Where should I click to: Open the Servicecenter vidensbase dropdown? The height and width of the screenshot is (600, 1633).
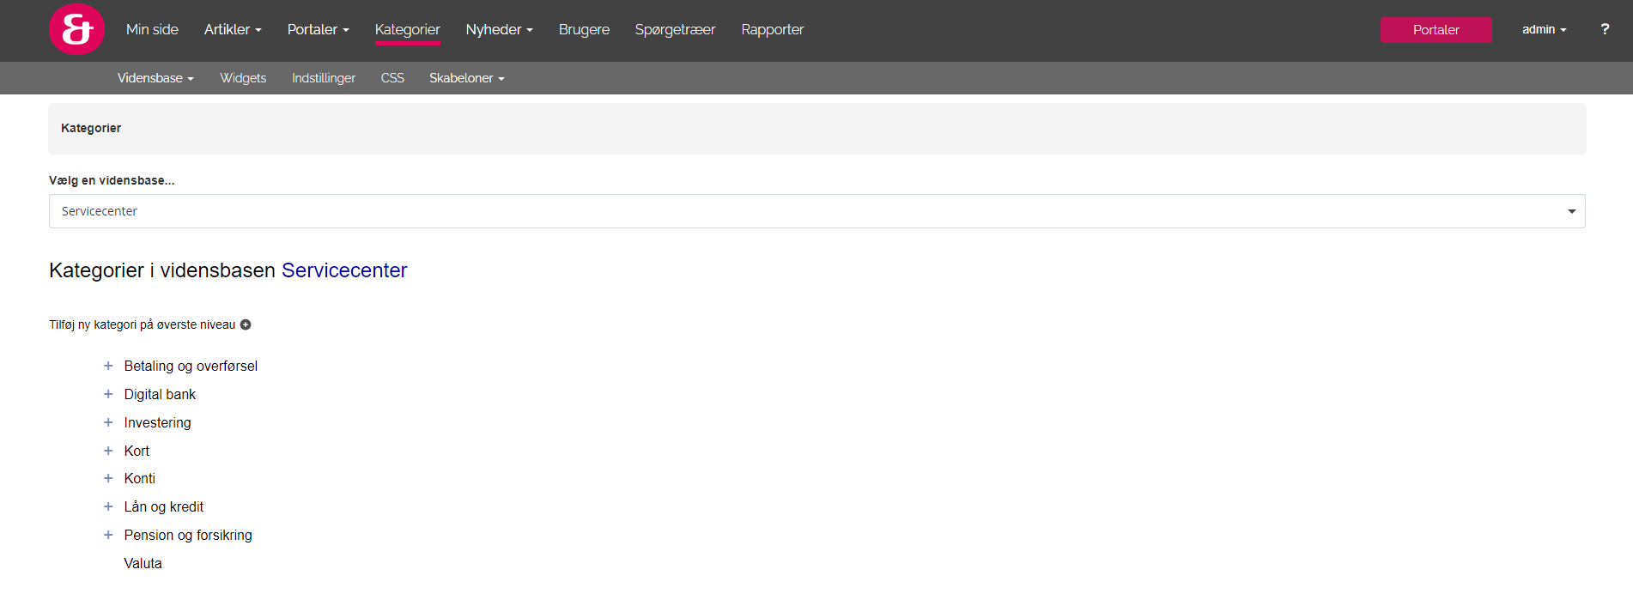(816, 211)
